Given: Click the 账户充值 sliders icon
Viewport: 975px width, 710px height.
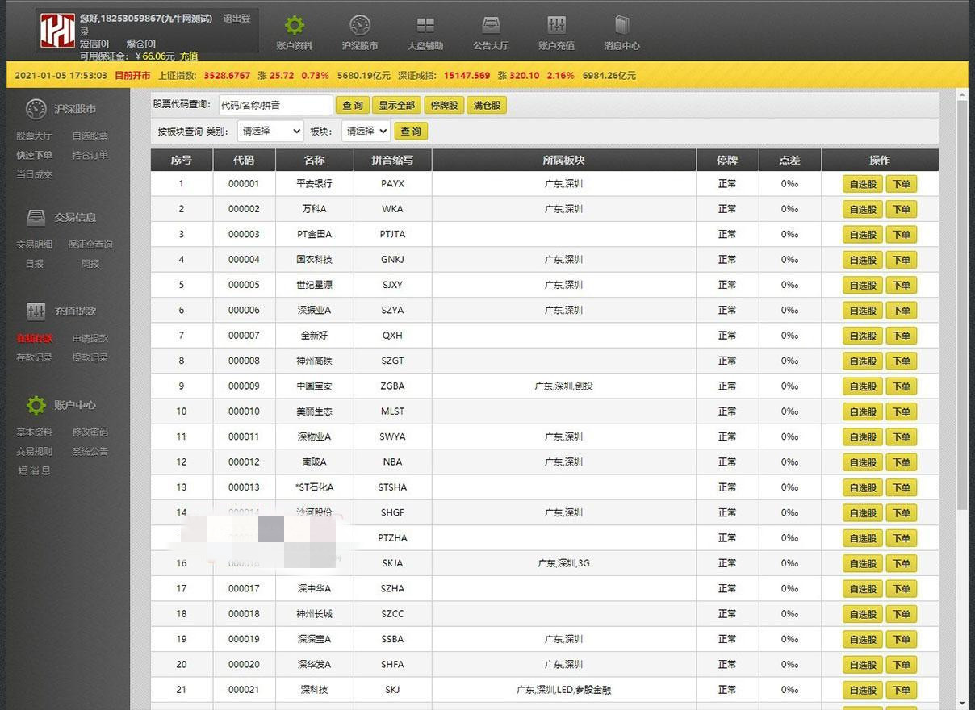Looking at the screenshot, I should coord(556,26).
